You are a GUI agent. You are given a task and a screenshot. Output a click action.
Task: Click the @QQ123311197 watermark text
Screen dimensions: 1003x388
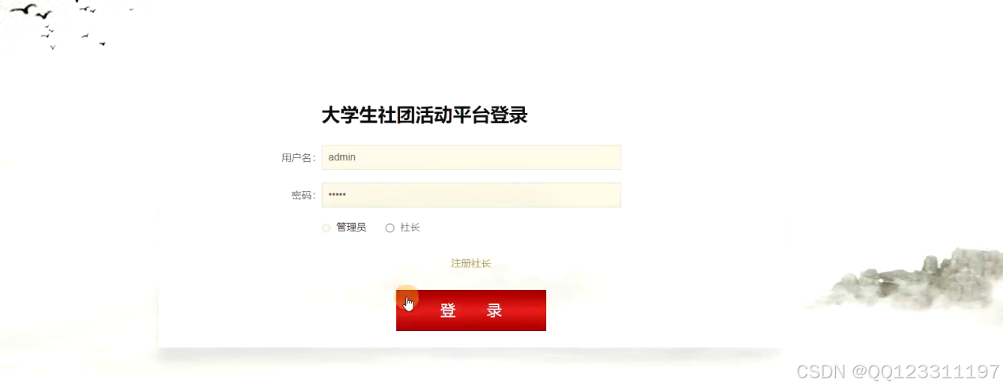926,372
